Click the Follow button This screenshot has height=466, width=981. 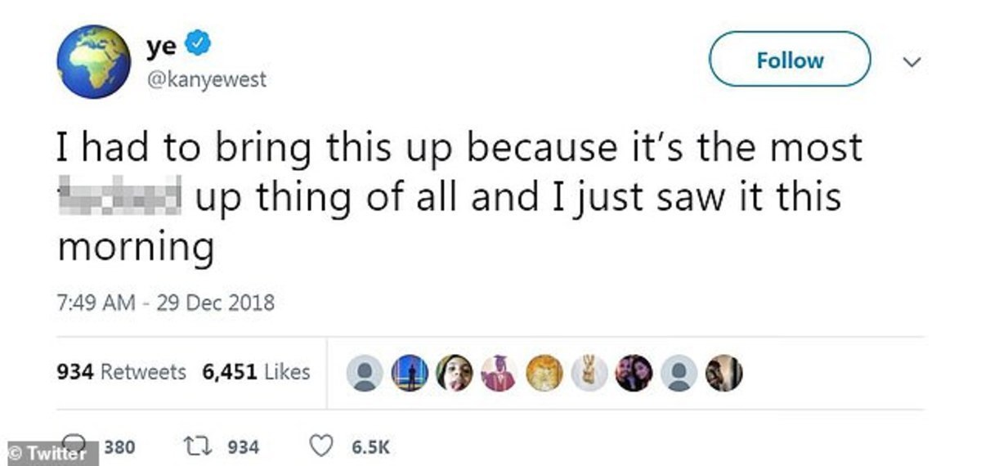790,60
